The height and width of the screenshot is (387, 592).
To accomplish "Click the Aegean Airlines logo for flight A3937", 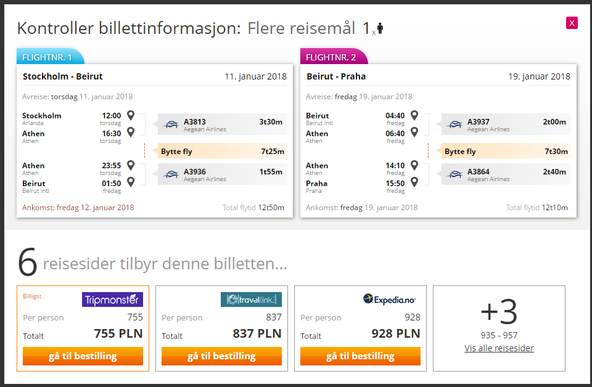I will pos(454,124).
